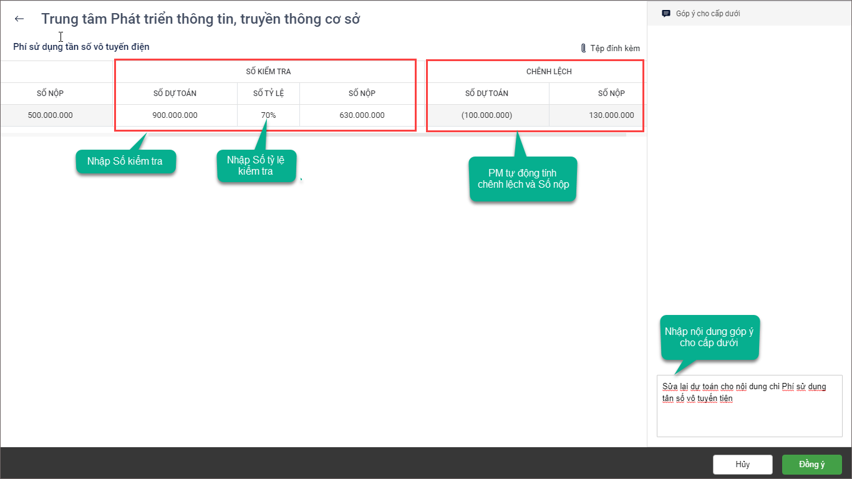
Task: Click SỐ NỘP header under SỐ KIỂM TRA
Action: [362, 94]
